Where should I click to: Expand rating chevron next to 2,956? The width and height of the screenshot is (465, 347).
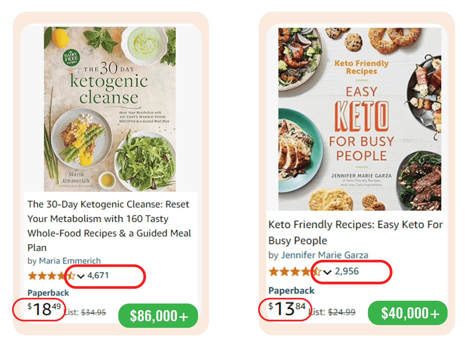(327, 272)
